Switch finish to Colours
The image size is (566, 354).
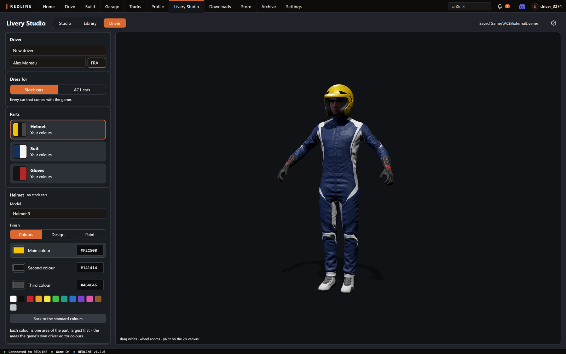26,234
